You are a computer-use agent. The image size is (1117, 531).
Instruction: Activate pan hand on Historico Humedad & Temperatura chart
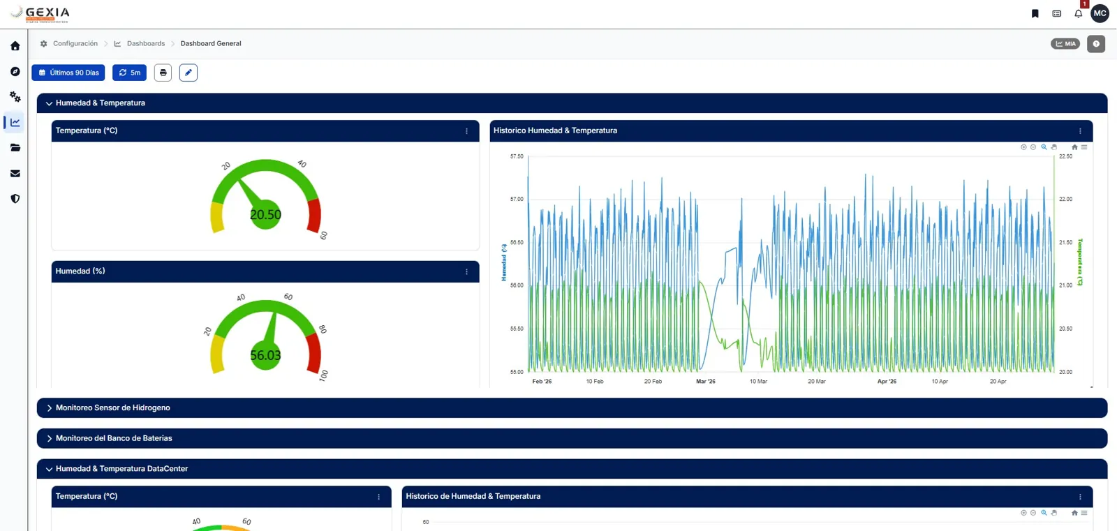tap(1054, 147)
